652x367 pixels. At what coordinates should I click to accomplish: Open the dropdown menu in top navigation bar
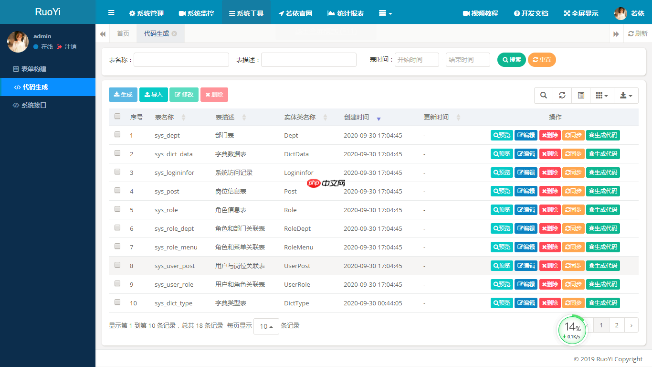click(x=385, y=13)
